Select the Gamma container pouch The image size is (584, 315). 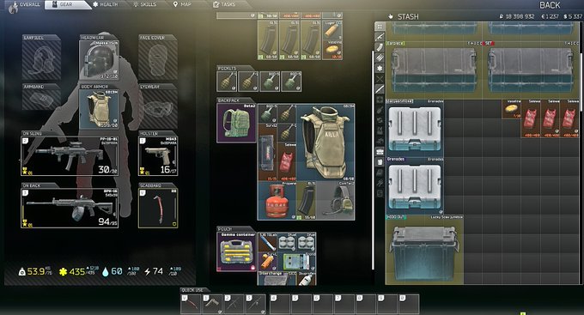click(236, 251)
